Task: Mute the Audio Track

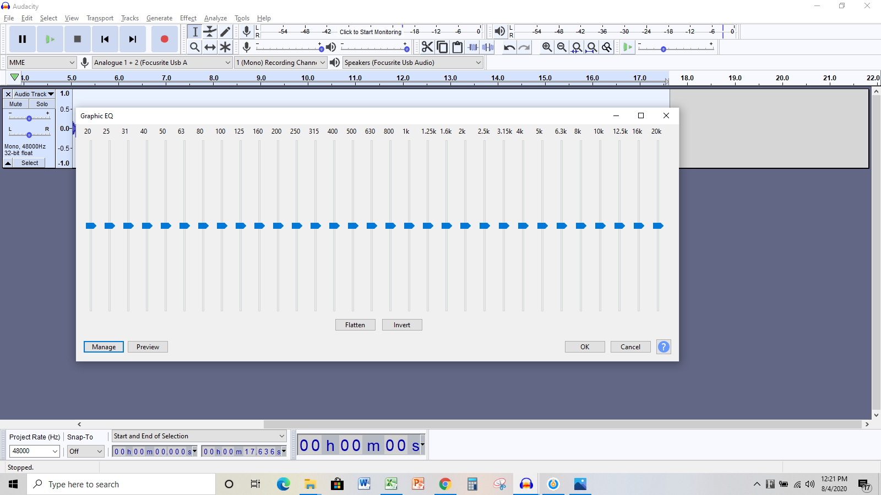Action: click(x=16, y=104)
